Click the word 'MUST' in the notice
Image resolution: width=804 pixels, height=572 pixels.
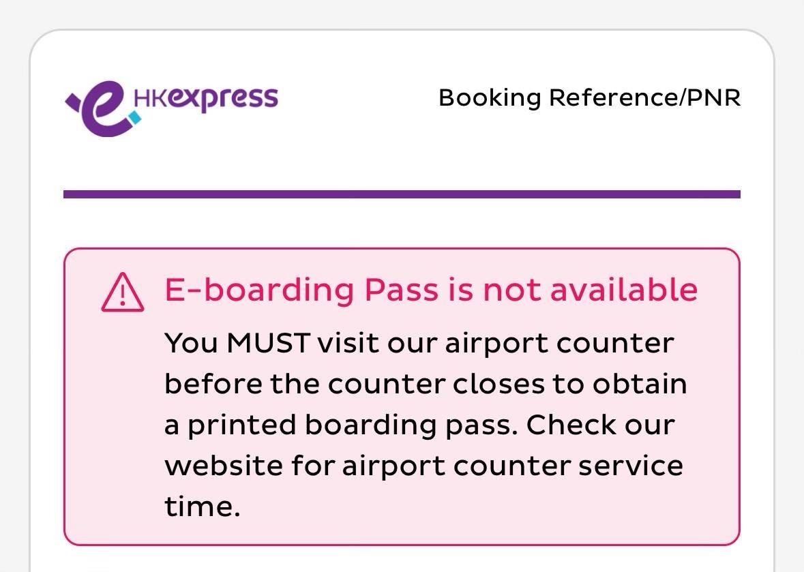point(268,342)
